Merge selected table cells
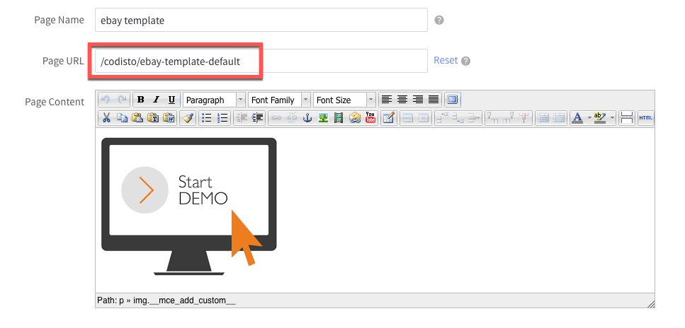 pyautogui.click(x=559, y=118)
